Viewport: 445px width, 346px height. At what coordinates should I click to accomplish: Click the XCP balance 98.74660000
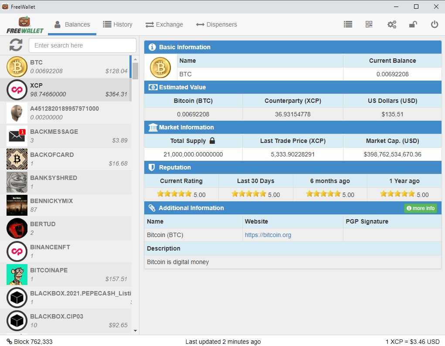click(x=48, y=94)
